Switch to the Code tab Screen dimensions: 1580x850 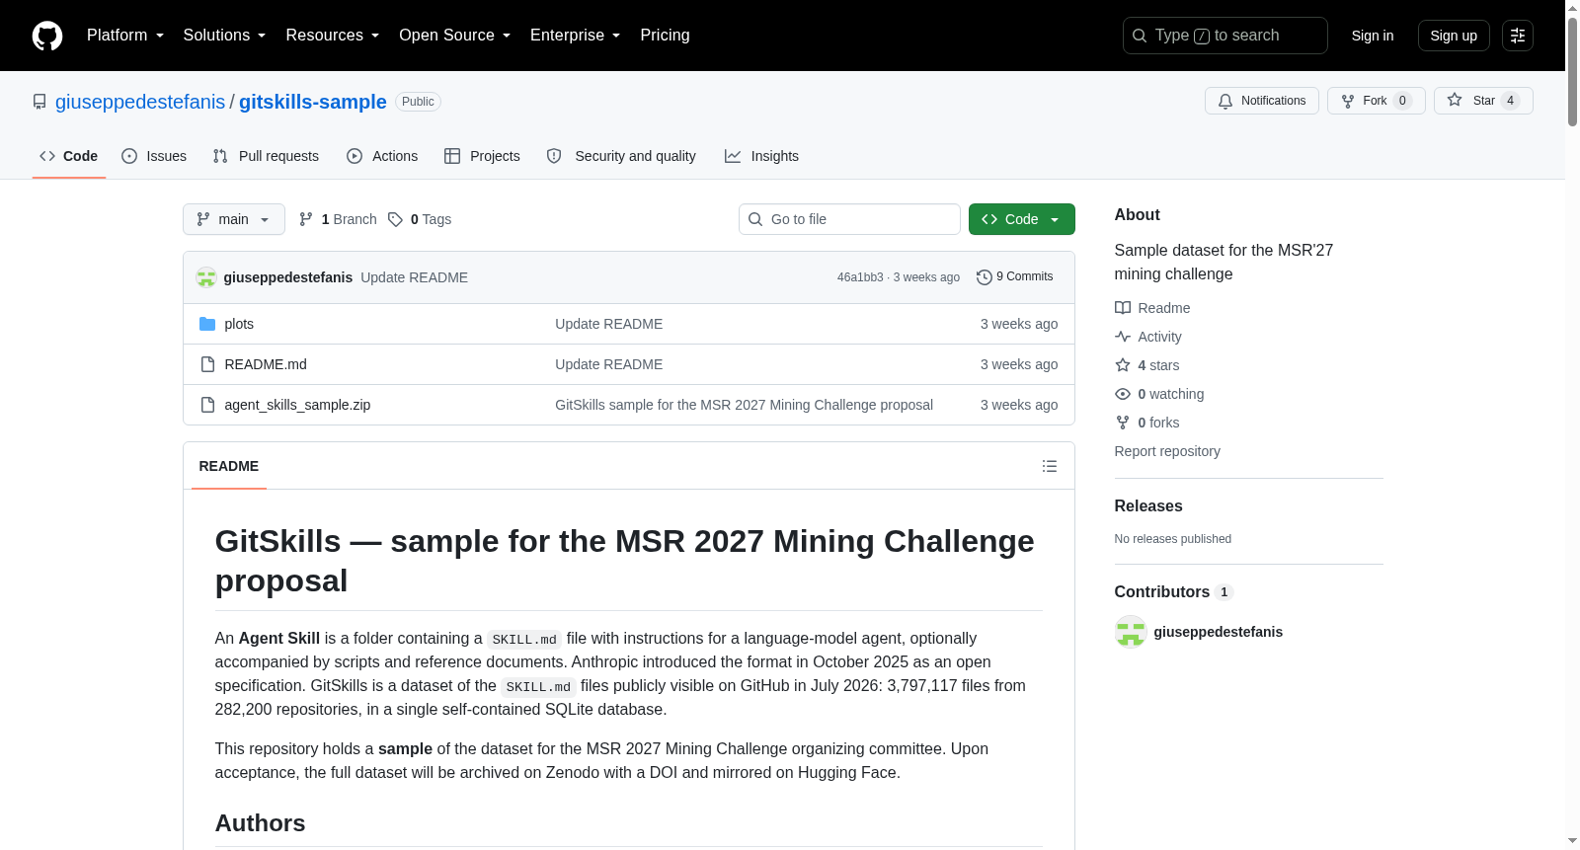point(69,156)
